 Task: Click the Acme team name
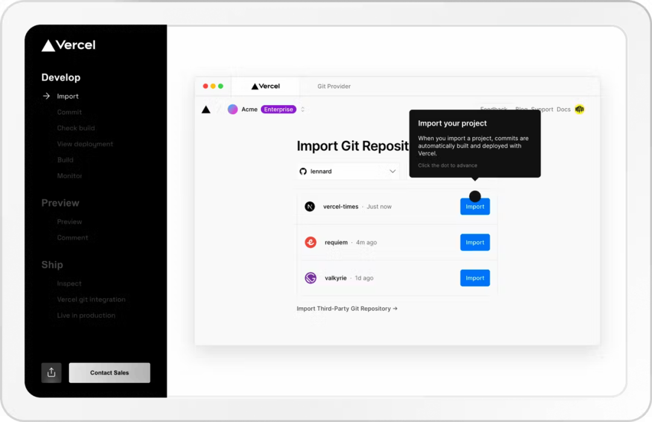tap(249, 109)
